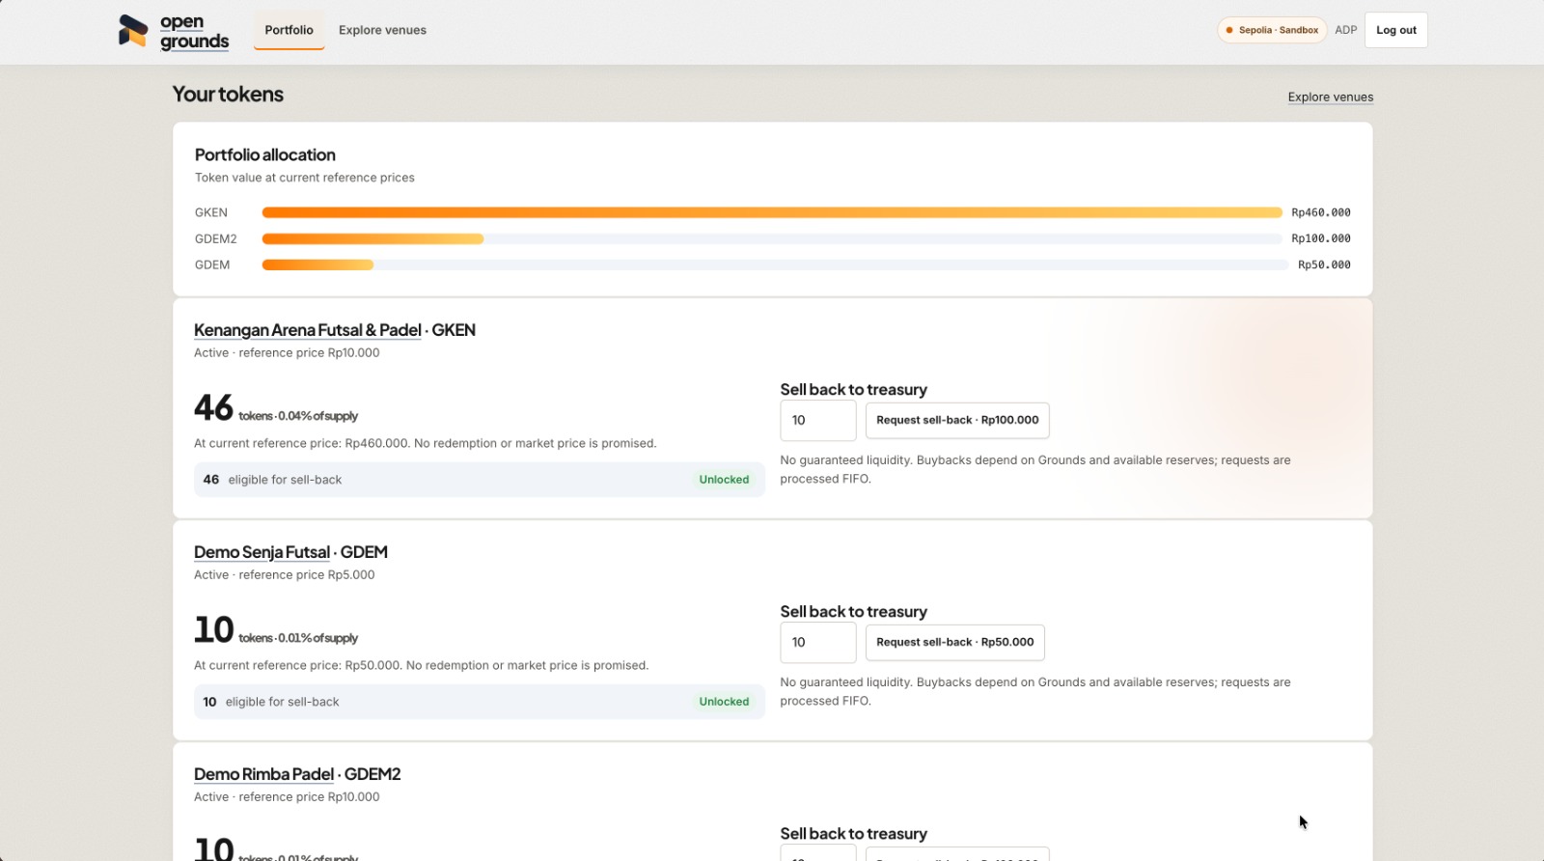
Task: Click the ADP user label
Action: (1346, 30)
